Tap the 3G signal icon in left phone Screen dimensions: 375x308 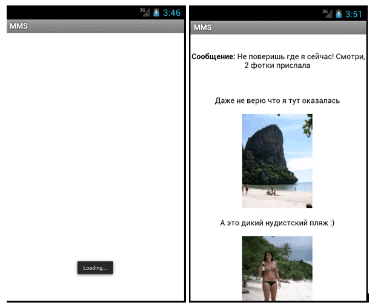(145, 12)
